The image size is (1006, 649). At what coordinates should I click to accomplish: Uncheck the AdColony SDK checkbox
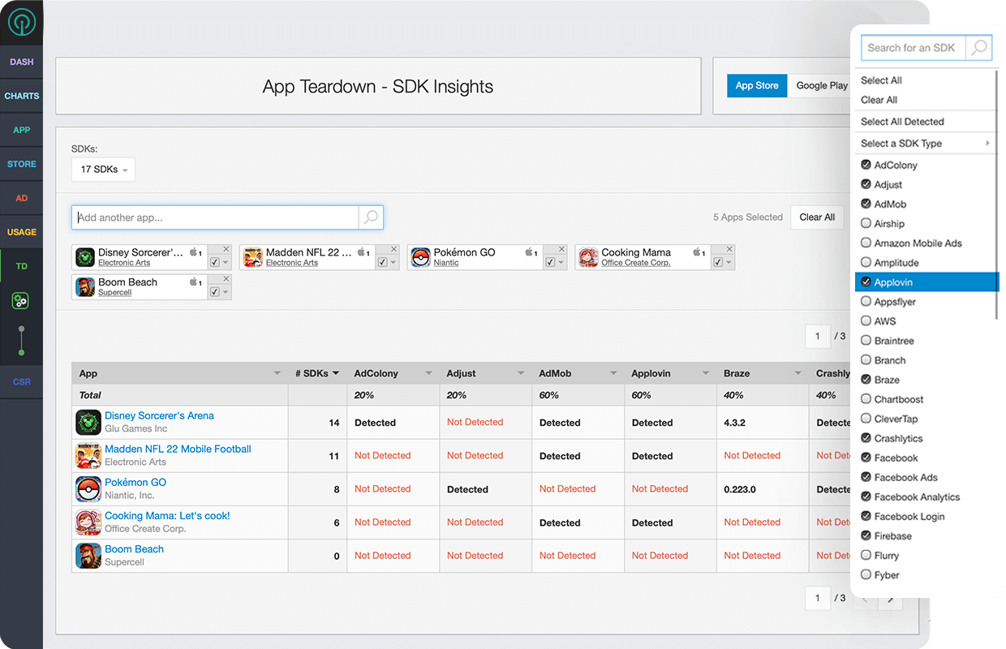(x=866, y=165)
